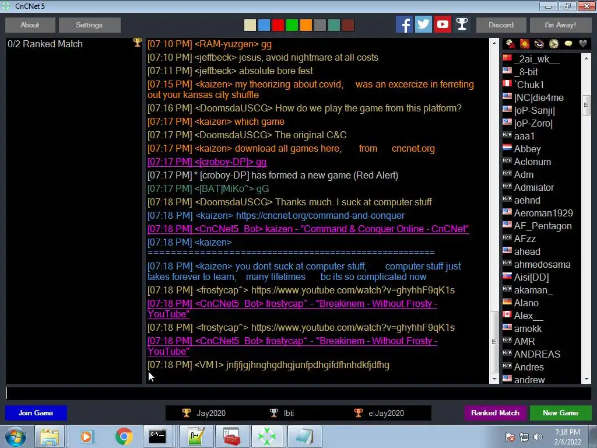Open the pink [croboy-DP] gg link

(x=207, y=162)
